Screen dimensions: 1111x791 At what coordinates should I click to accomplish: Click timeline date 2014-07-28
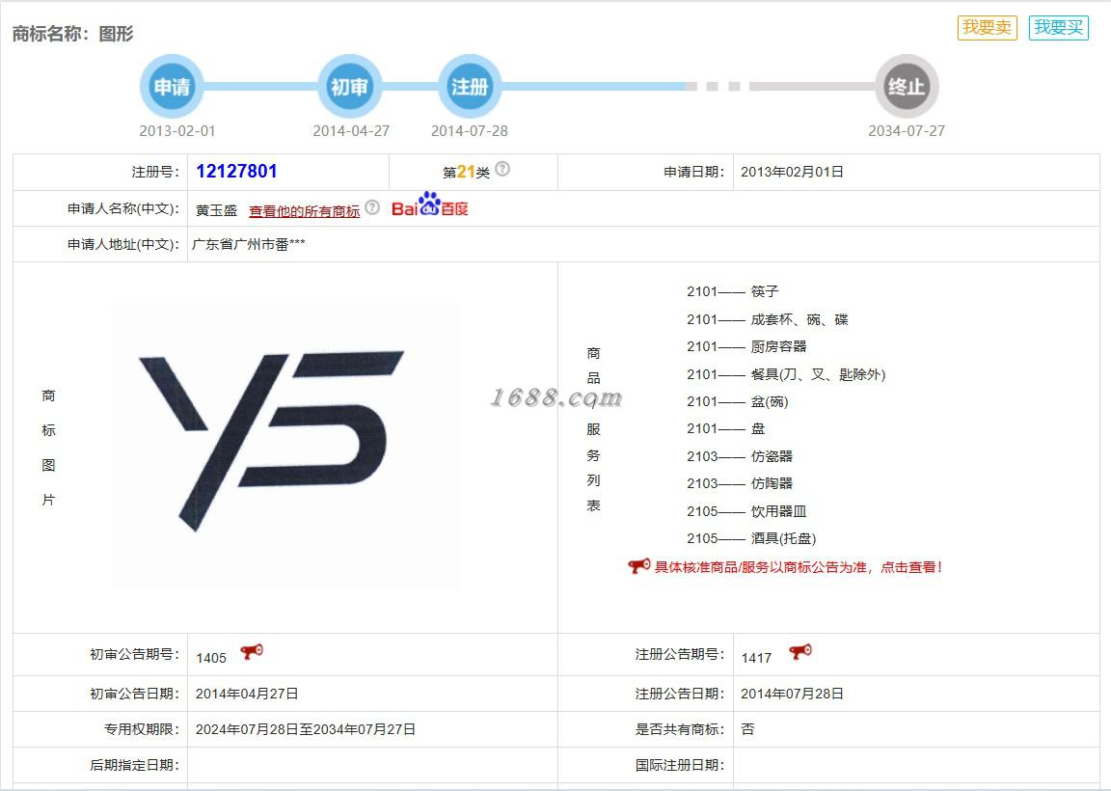[x=469, y=131]
